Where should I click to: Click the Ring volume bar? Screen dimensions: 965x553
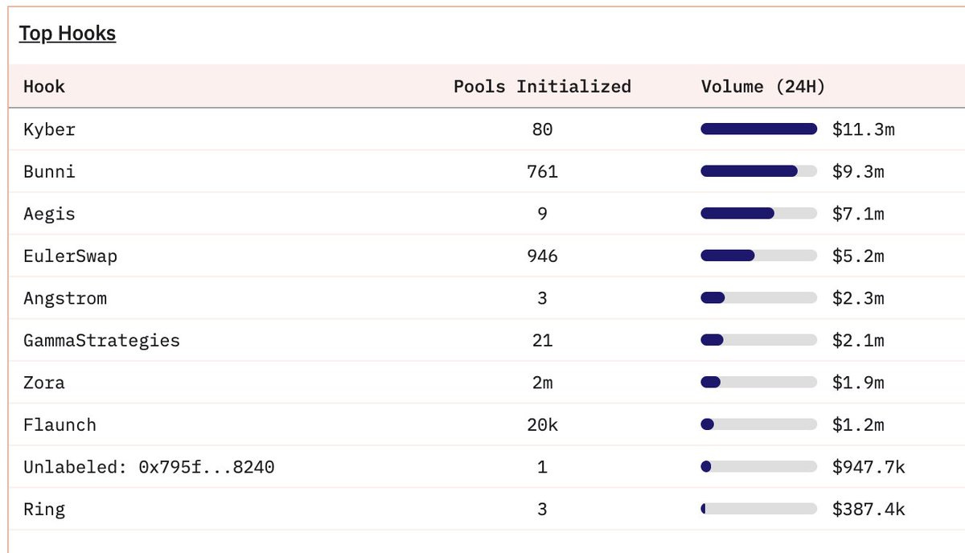759,509
